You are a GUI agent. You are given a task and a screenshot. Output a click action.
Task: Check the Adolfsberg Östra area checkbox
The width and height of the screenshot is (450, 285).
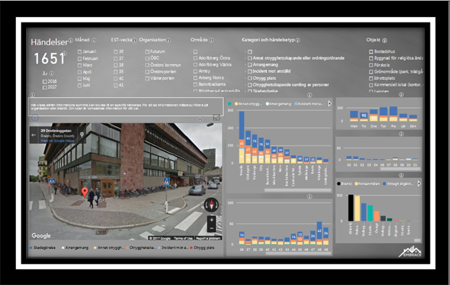[x=195, y=58]
